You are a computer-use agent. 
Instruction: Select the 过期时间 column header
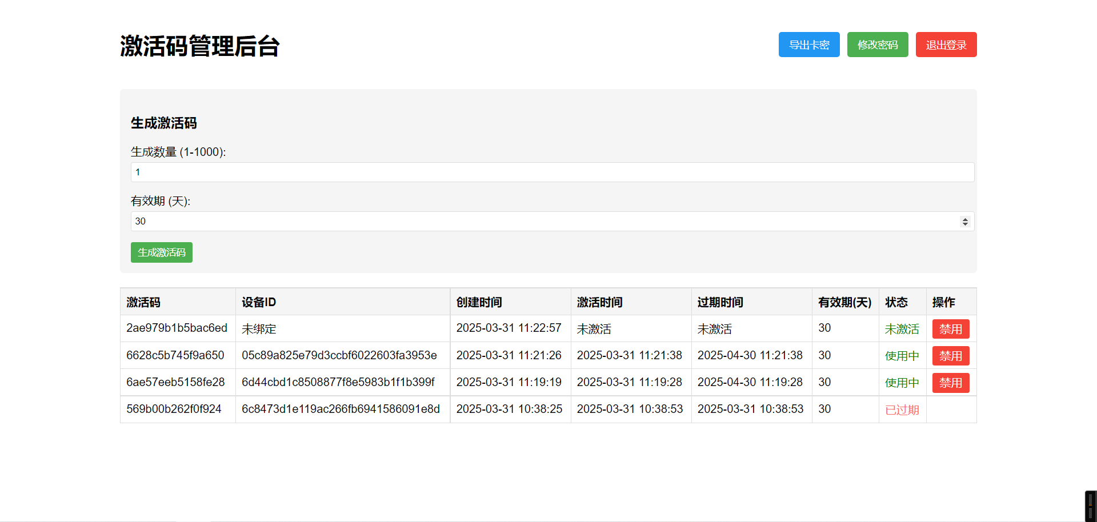(720, 302)
